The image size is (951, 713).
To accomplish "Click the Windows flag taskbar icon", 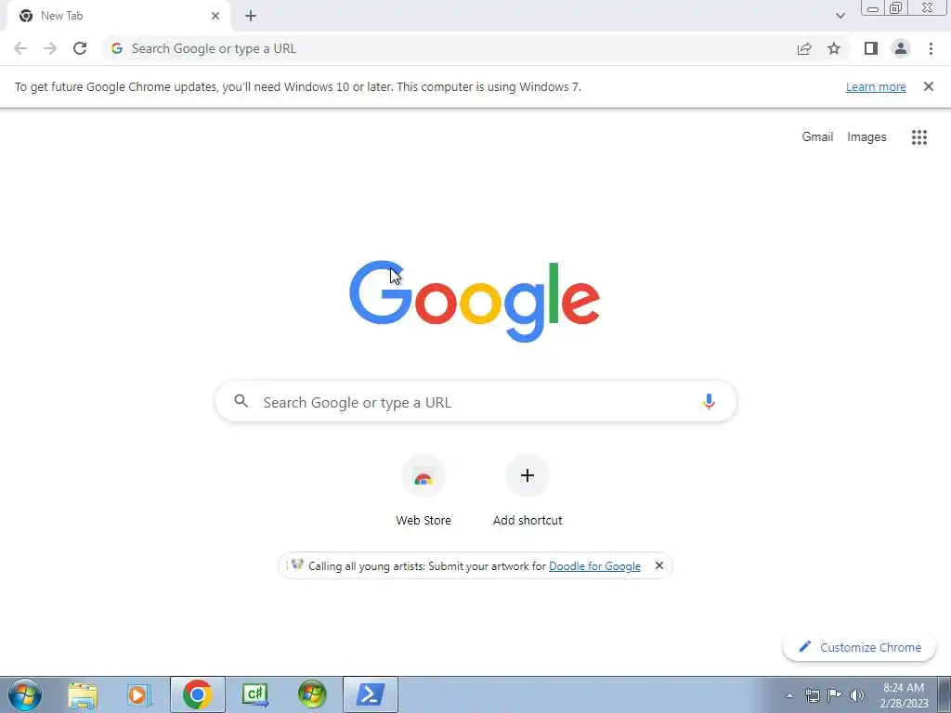I will (x=312, y=694).
